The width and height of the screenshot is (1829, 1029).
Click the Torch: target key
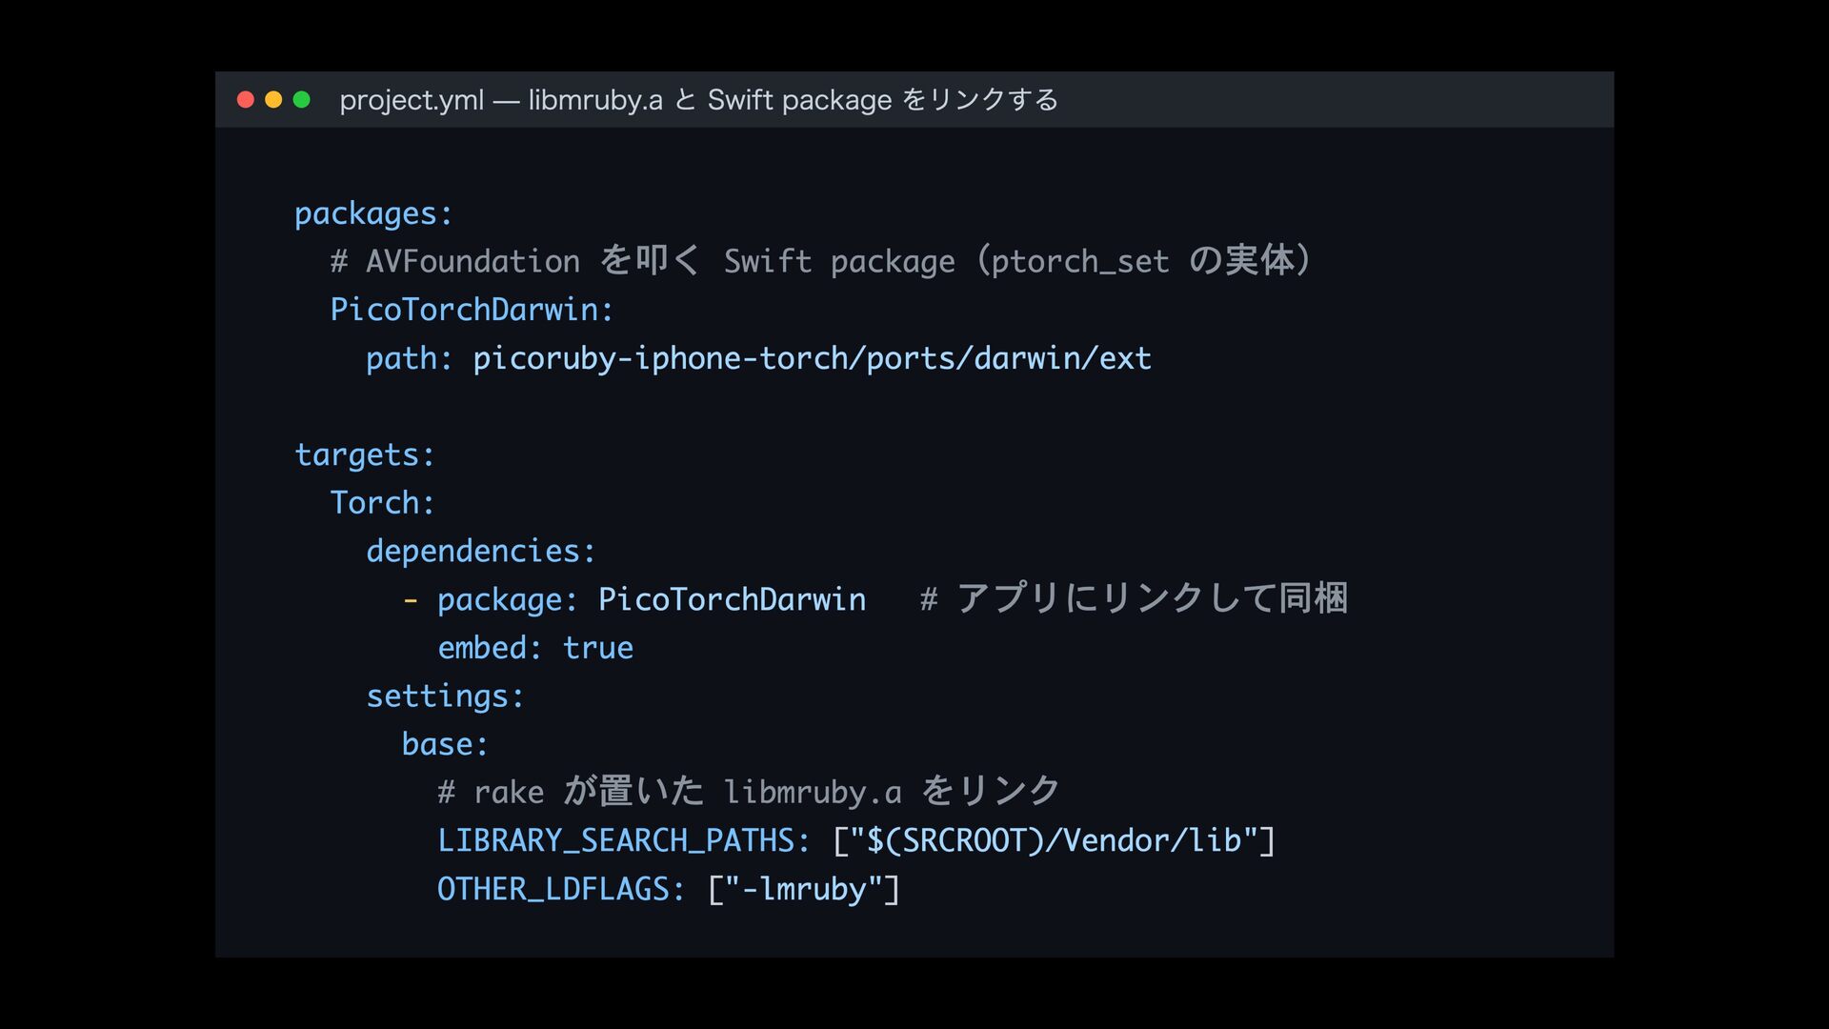click(x=382, y=503)
